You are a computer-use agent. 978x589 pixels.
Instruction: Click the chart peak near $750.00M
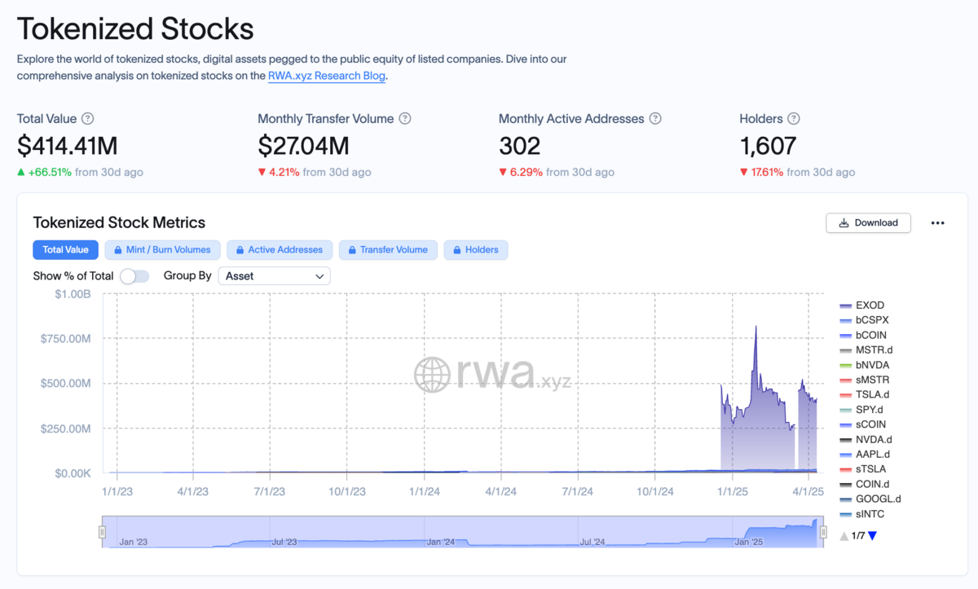click(756, 327)
